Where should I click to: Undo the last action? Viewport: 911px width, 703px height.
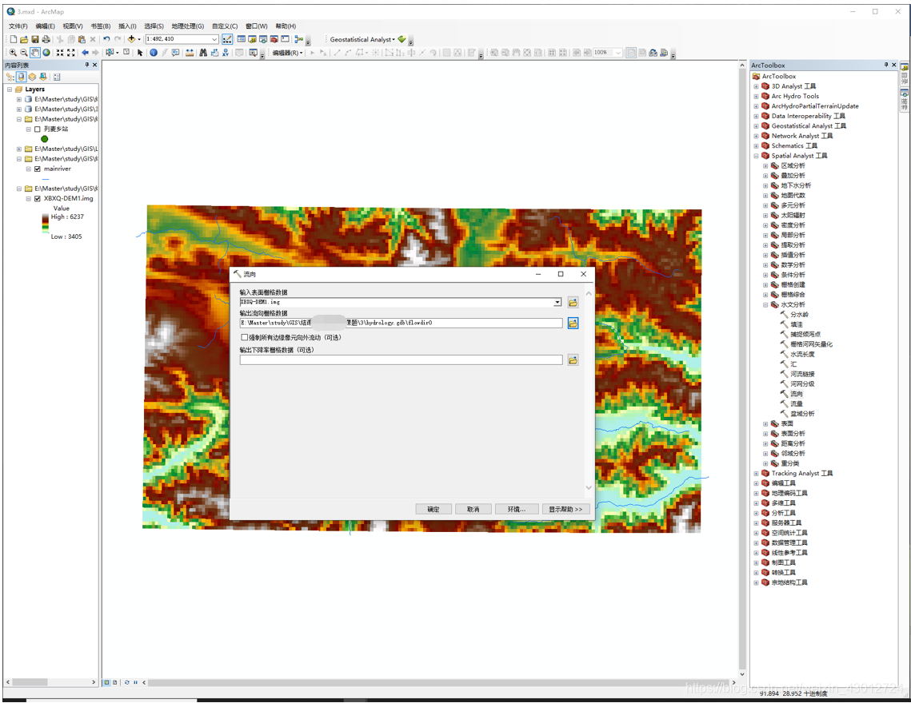click(106, 39)
